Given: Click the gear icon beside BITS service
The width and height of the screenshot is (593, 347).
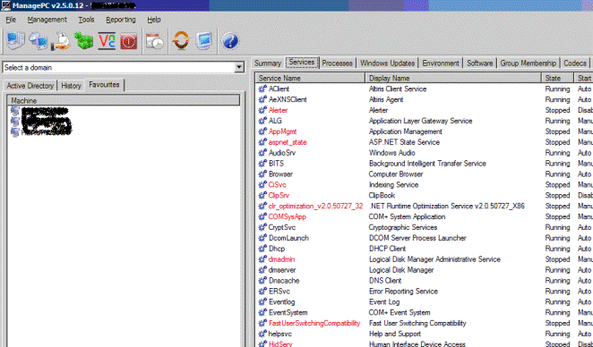Looking at the screenshot, I should (x=262, y=163).
